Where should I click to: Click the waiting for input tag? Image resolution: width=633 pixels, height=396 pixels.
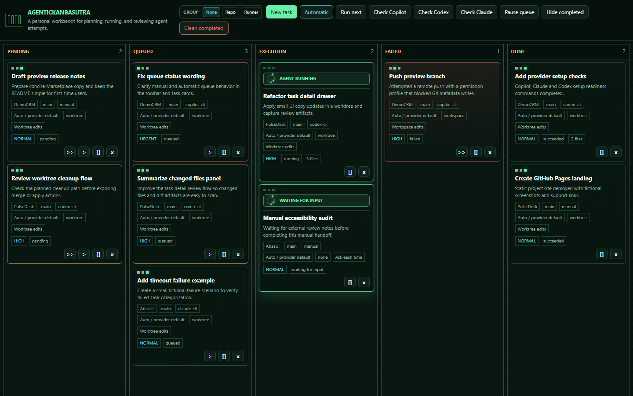(307, 270)
